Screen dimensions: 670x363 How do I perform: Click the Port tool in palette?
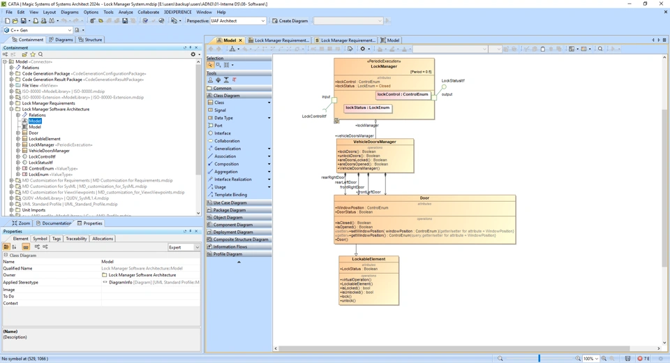[x=218, y=126]
